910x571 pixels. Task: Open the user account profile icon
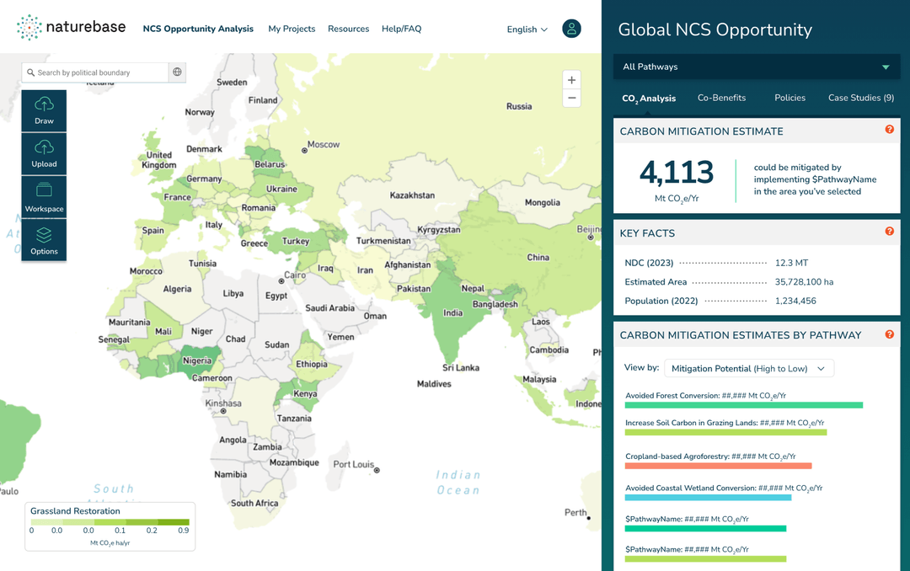[x=571, y=29]
